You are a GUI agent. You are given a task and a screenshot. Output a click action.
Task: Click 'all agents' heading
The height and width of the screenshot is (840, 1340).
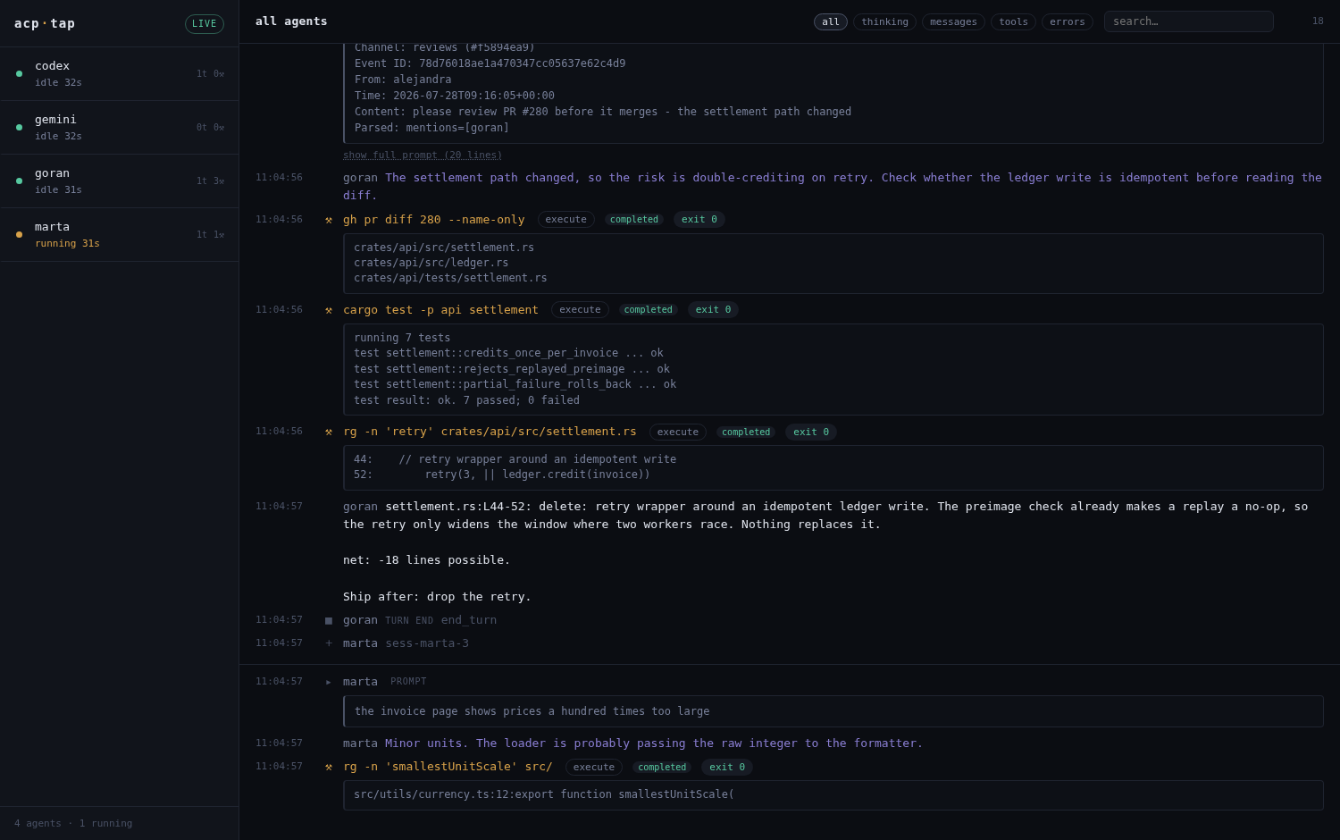291,21
